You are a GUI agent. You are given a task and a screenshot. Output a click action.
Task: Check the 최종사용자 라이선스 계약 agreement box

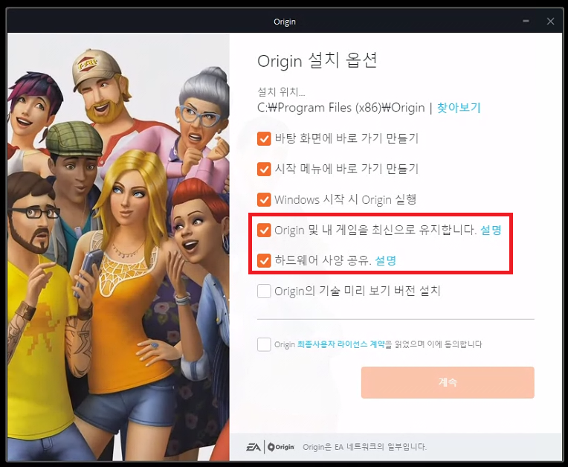(264, 344)
